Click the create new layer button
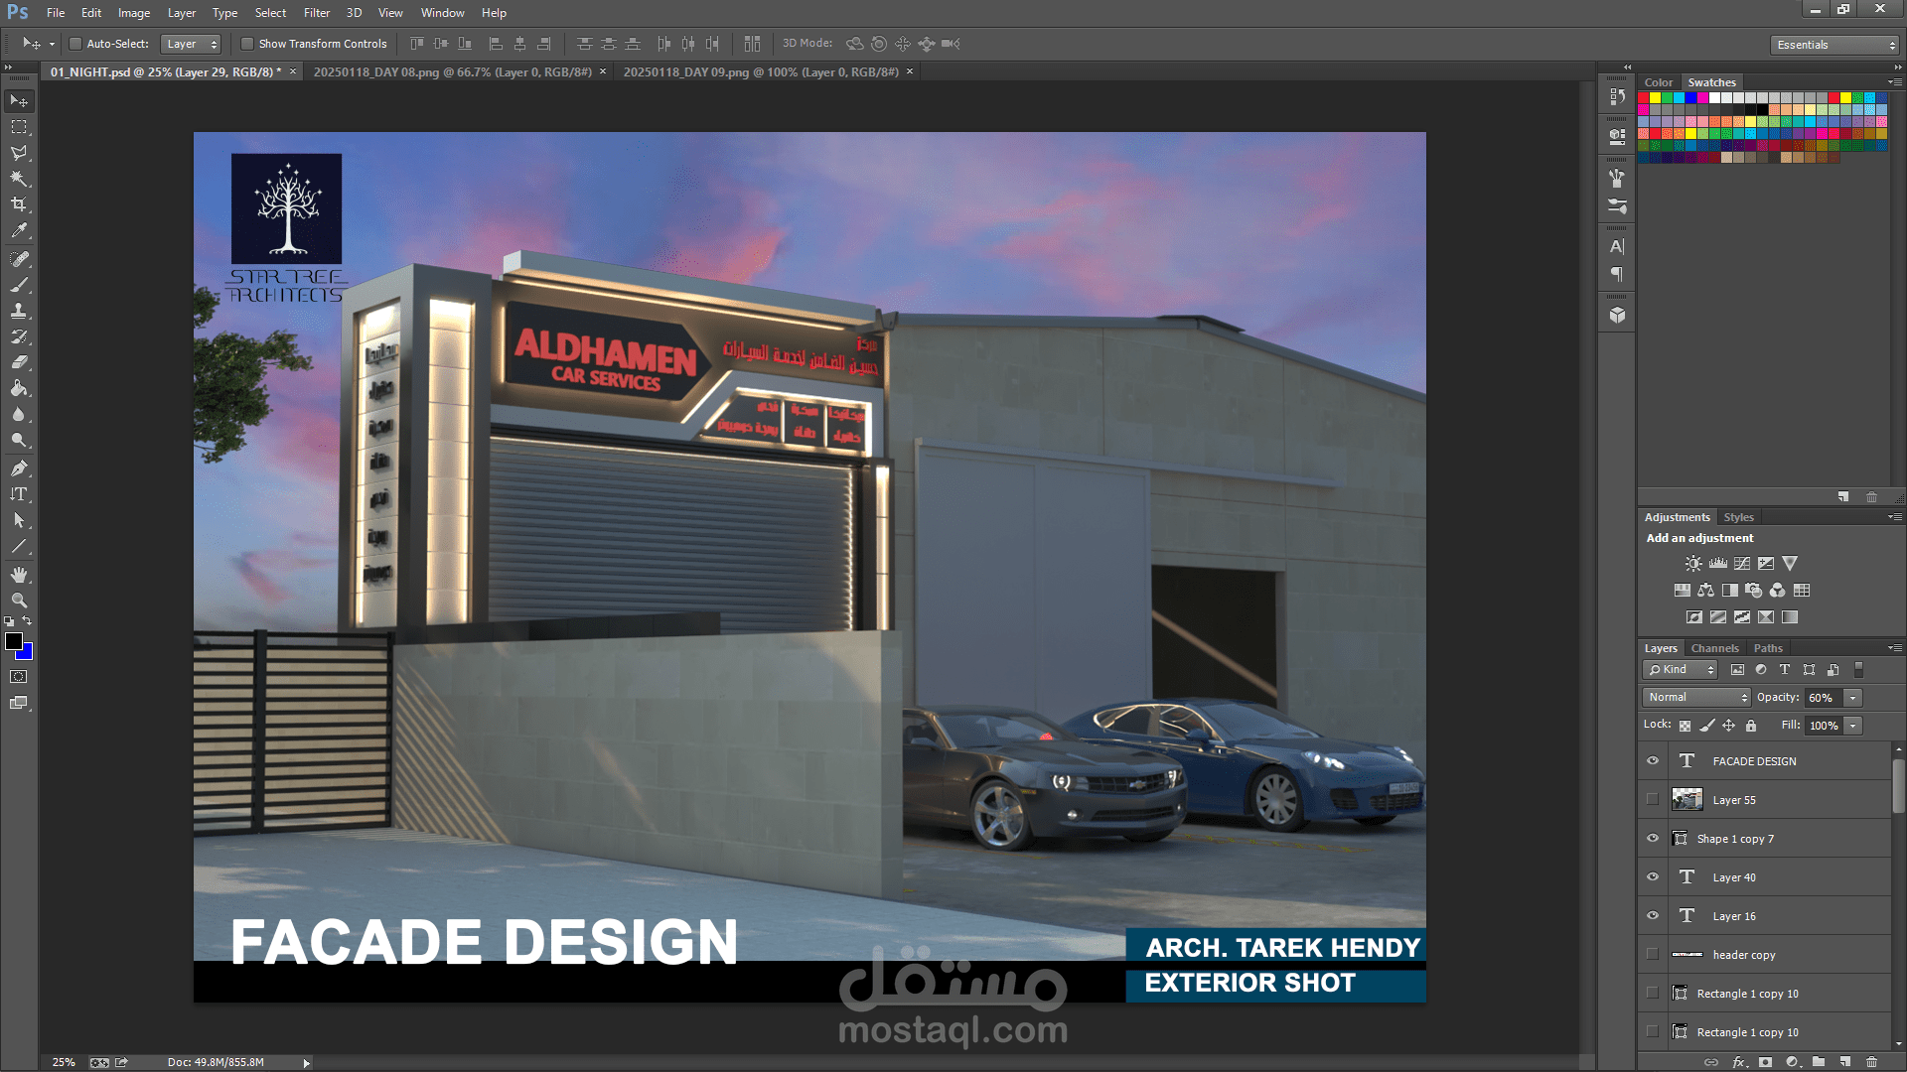The image size is (1907, 1072). point(1845,1062)
